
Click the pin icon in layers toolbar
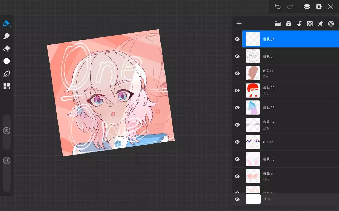pyautogui.click(x=320, y=24)
